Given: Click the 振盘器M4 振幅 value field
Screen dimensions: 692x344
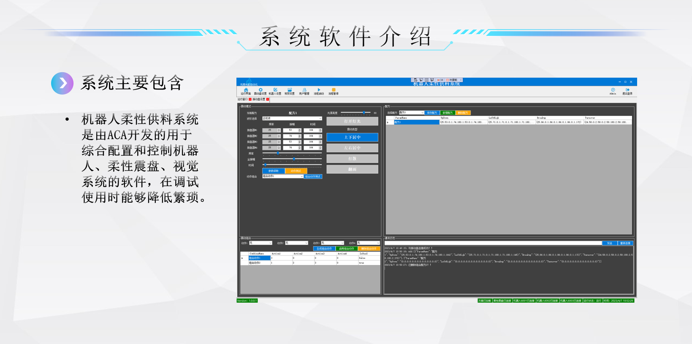Looking at the screenshot, I should 292,148.
